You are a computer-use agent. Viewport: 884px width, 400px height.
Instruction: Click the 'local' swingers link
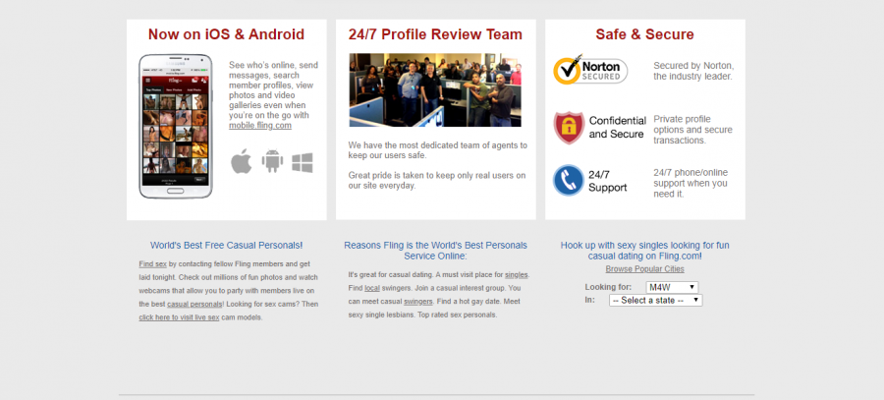pos(372,288)
